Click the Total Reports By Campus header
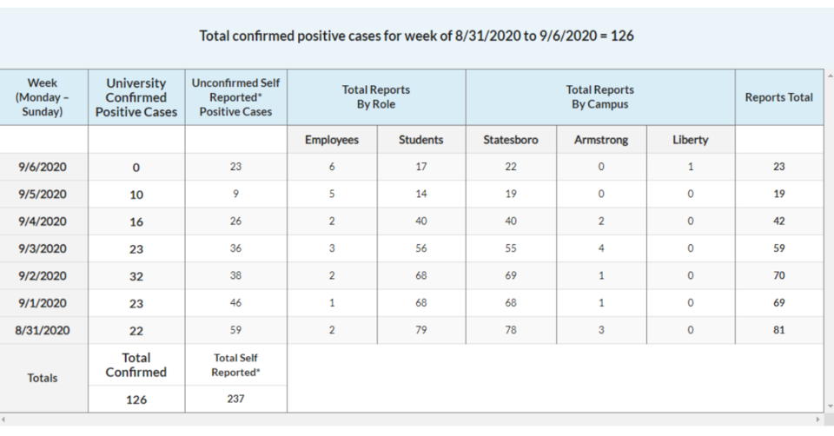 click(600, 97)
